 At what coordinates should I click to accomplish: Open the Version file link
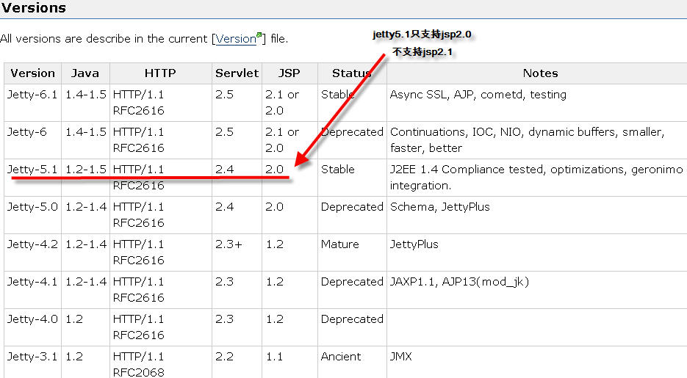(234, 39)
